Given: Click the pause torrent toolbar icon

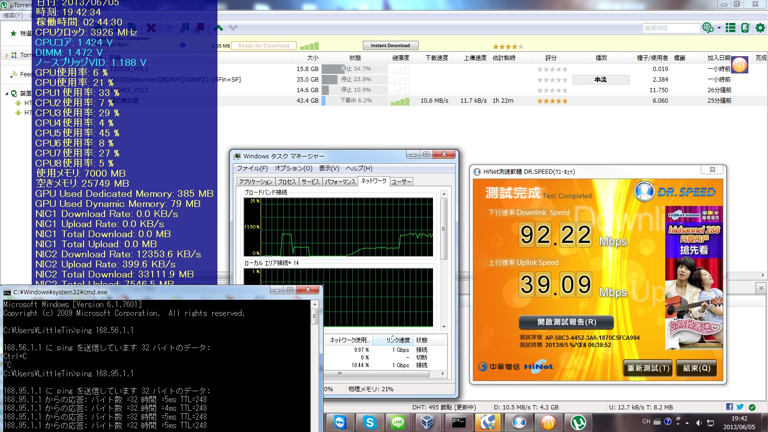Looking at the screenshot, I should 184,28.
